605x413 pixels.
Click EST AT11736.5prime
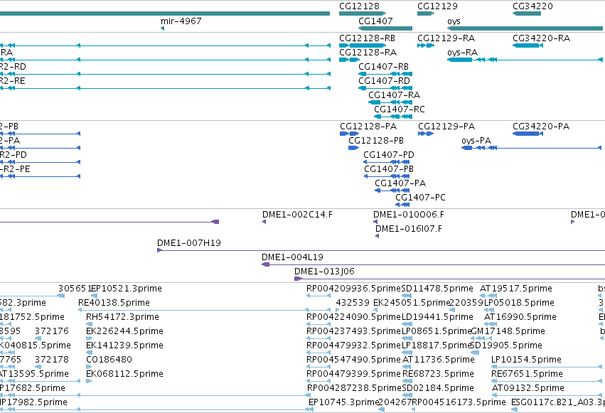pos(407,367)
